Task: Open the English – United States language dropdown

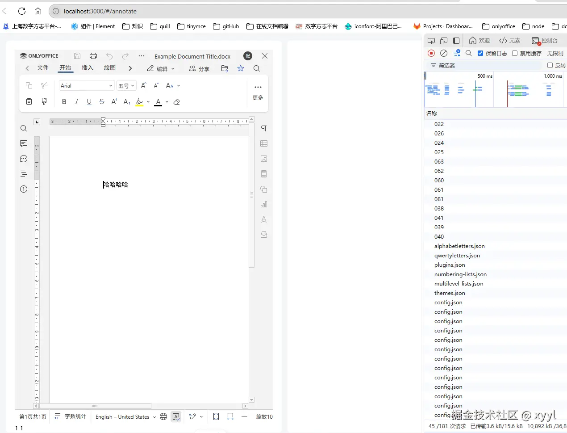Action: point(126,416)
